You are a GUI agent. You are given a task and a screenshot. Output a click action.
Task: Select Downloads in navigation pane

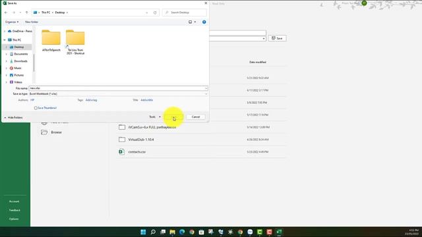[18, 61]
